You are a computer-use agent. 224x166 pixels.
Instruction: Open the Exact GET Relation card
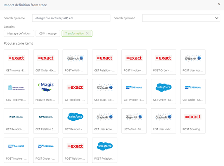105,62
